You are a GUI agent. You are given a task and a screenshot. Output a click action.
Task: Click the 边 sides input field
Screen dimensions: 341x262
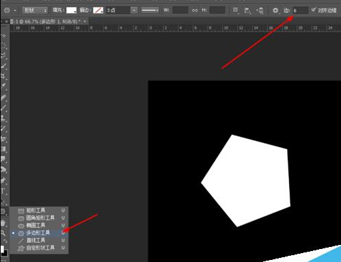click(301, 10)
